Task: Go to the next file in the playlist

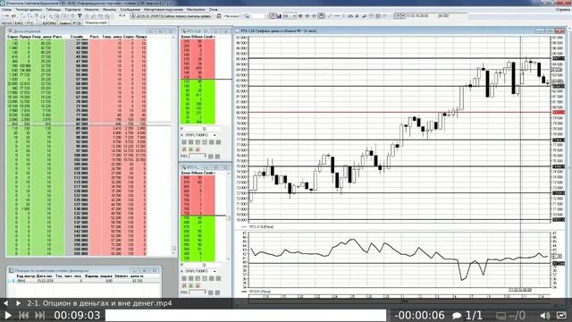Action: coord(18,303)
